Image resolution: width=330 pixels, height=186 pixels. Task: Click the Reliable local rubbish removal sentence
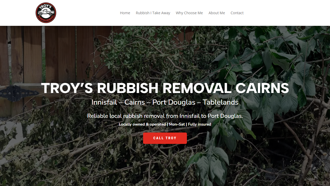[x=165, y=116]
